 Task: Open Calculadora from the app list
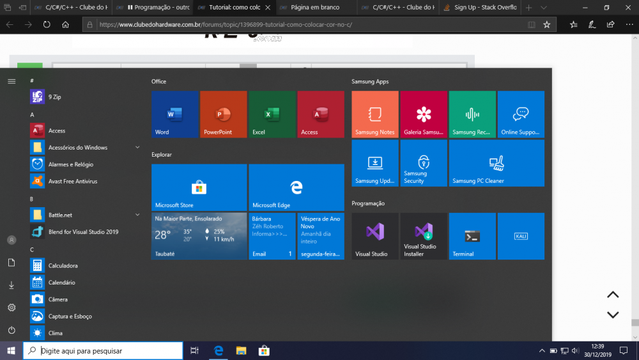click(x=63, y=265)
